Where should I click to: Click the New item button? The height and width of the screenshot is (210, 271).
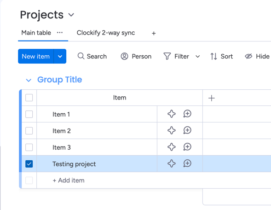[36, 56]
